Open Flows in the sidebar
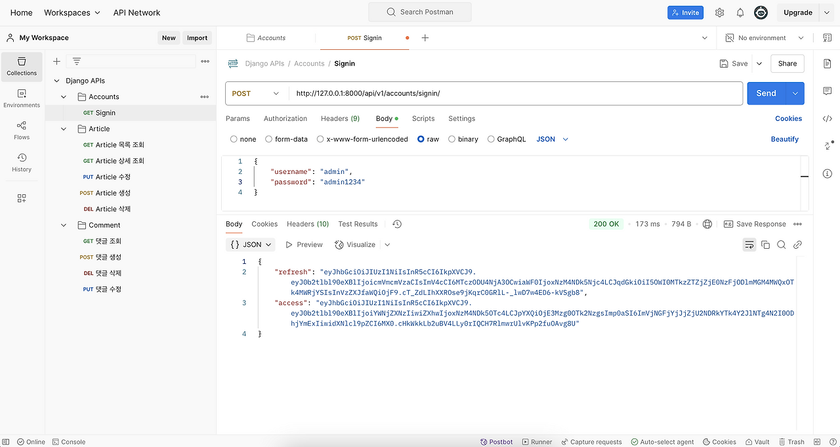The height and width of the screenshot is (447, 840). click(x=22, y=131)
